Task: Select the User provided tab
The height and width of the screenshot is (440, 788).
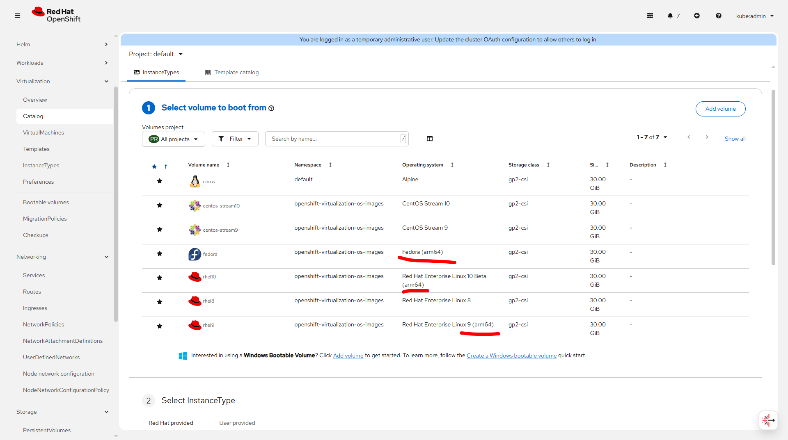Action: 237,423
